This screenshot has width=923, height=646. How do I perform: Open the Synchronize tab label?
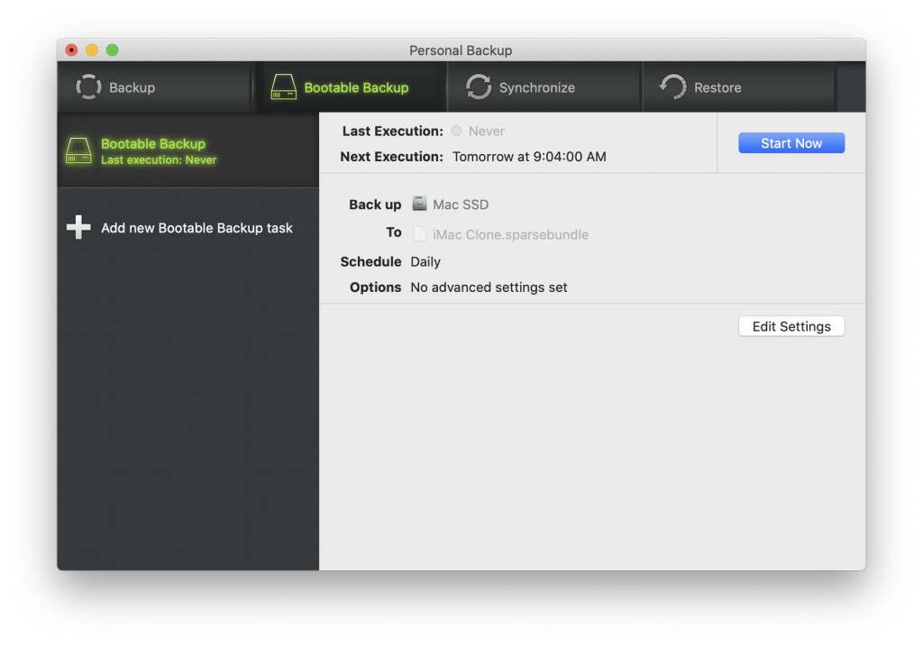[537, 87]
